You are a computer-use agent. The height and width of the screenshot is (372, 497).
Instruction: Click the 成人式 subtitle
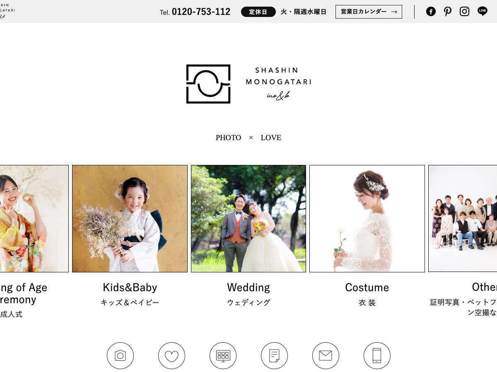(x=11, y=315)
